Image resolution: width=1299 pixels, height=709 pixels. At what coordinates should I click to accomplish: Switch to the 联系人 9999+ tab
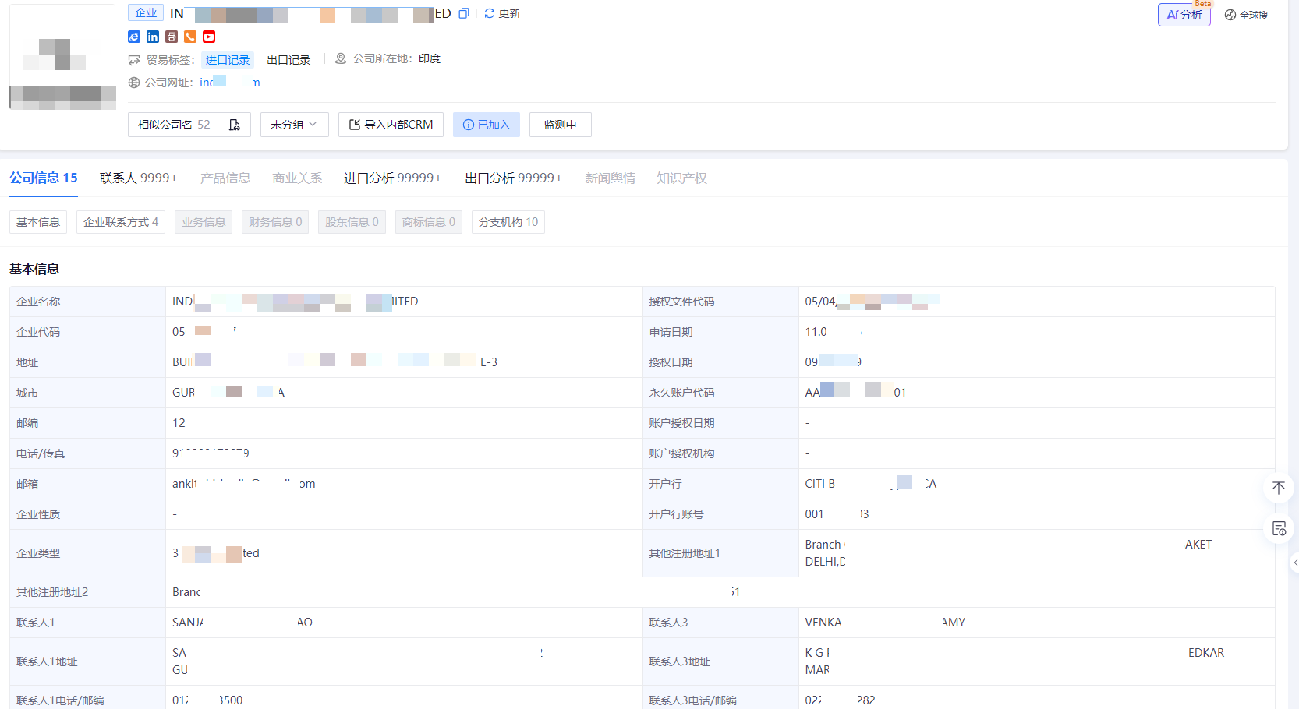tap(138, 178)
